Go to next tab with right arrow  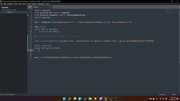(31, 7)
